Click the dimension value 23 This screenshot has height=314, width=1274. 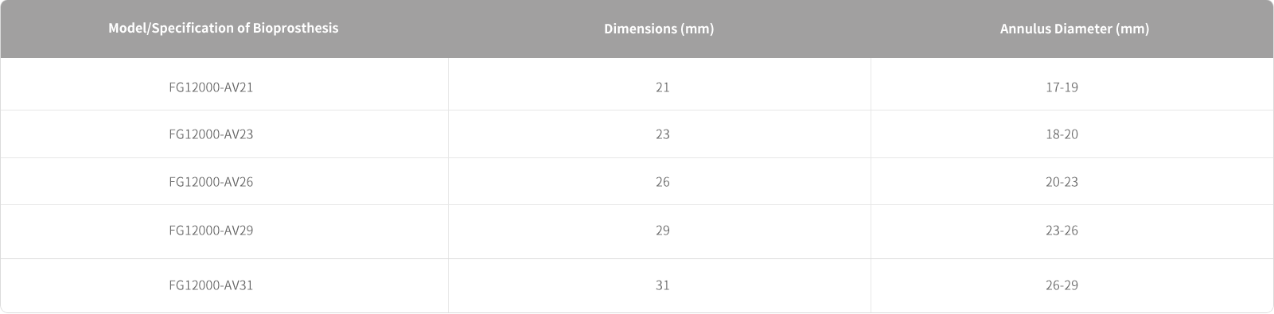pyautogui.click(x=663, y=134)
